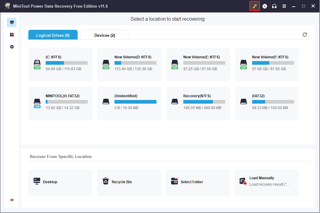Click the refresh drive list icon
This screenshot has height=213, width=320.
(x=305, y=35)
